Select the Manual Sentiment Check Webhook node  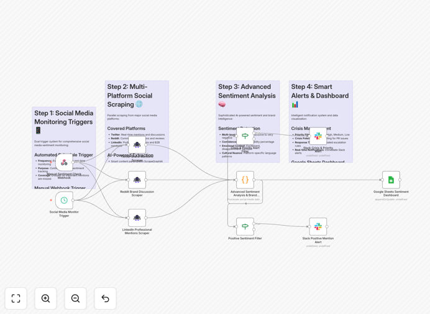[x=64, y=162]
